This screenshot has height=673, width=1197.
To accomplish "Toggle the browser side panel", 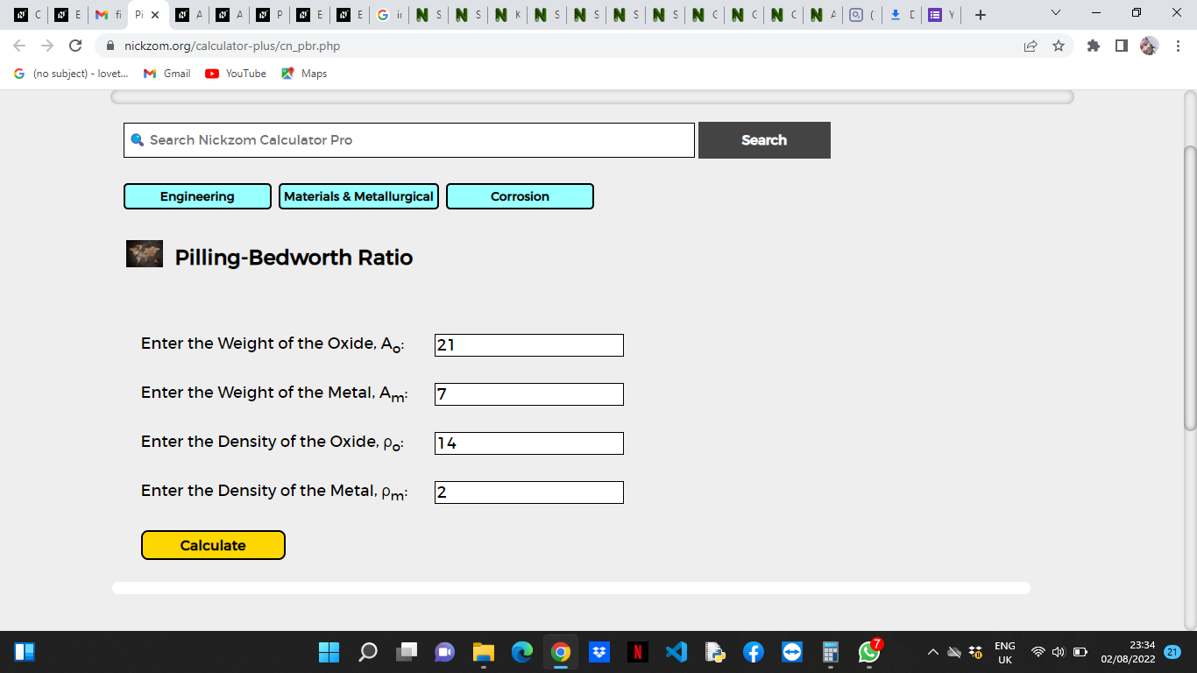I will (x=1122, y=46).
